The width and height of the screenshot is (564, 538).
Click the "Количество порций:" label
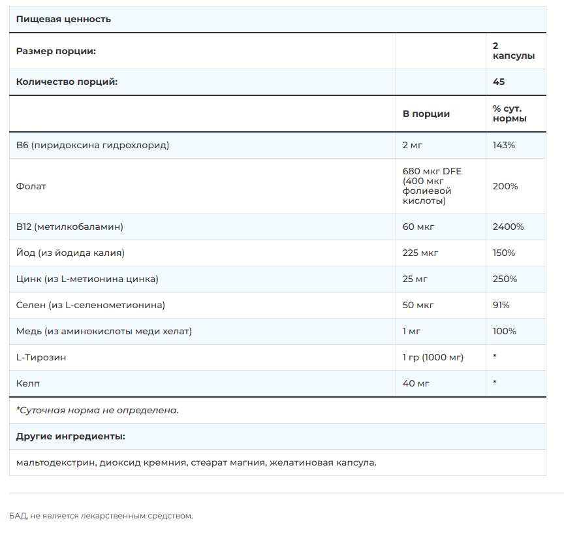pyautogui.click(x=67, y=82)
